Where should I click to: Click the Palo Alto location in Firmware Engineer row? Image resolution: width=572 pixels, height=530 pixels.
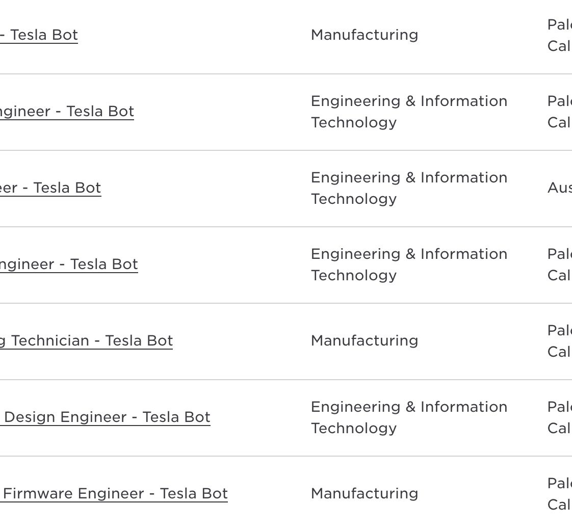point(560,494)
